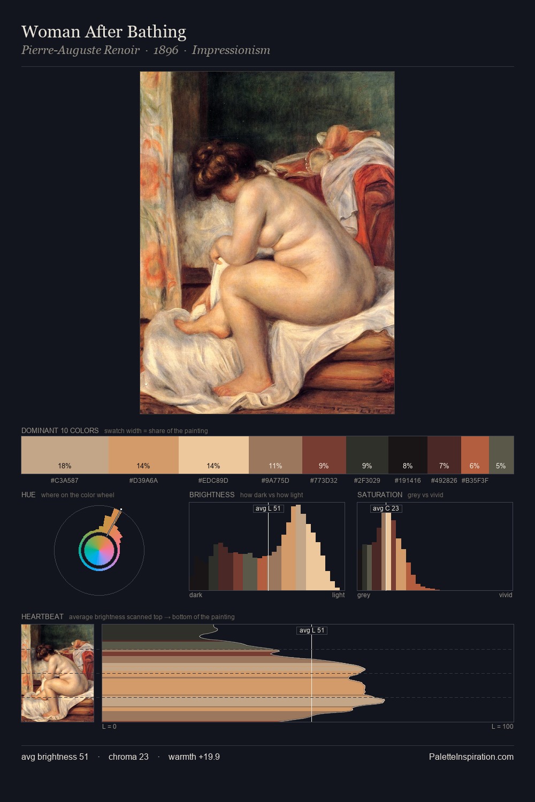
Task: Click the SATURATION section heading
Action: (x=380, y=495)
